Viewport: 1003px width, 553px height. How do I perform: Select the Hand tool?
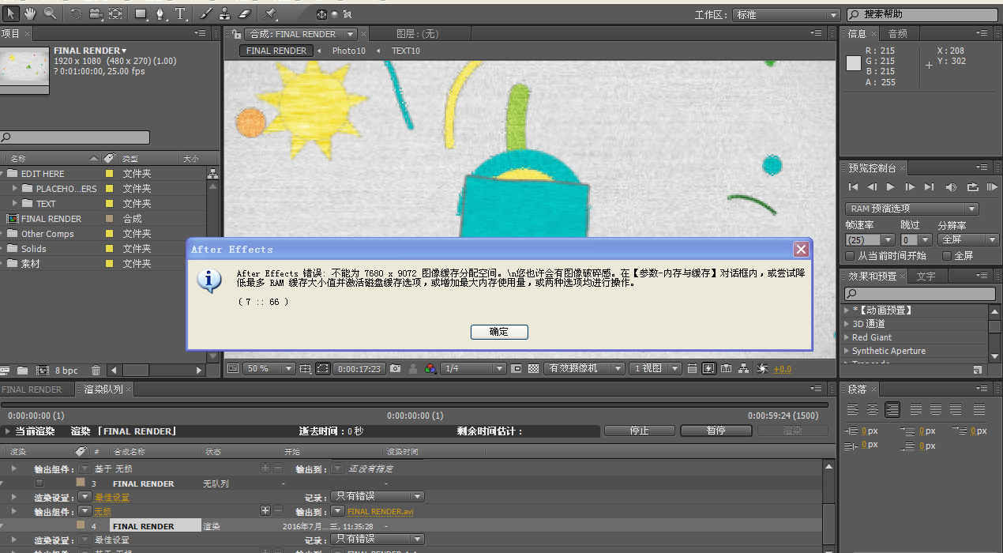click(31, 14)
